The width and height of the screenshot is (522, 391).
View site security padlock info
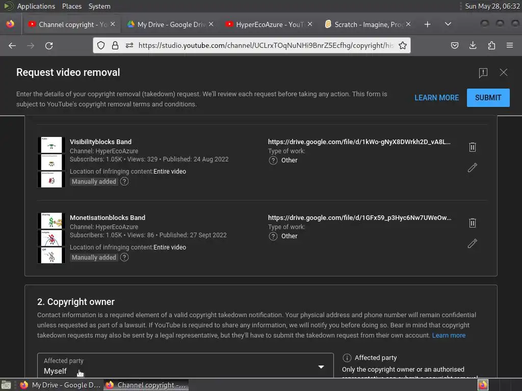coord(115,45)
